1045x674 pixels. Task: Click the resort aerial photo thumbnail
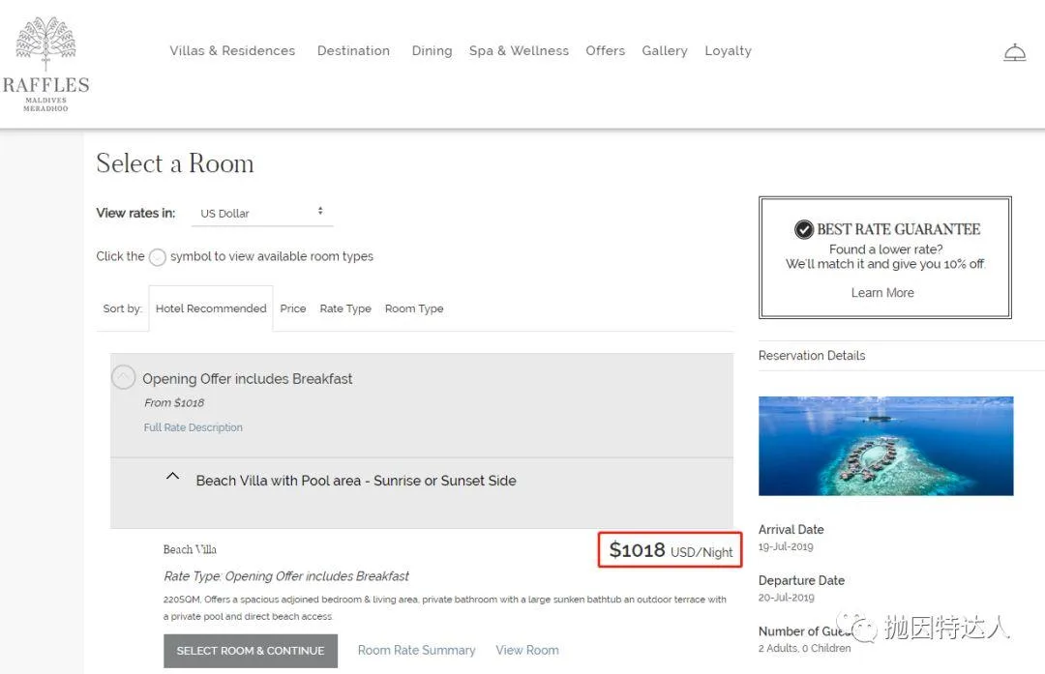click(885, 446)
